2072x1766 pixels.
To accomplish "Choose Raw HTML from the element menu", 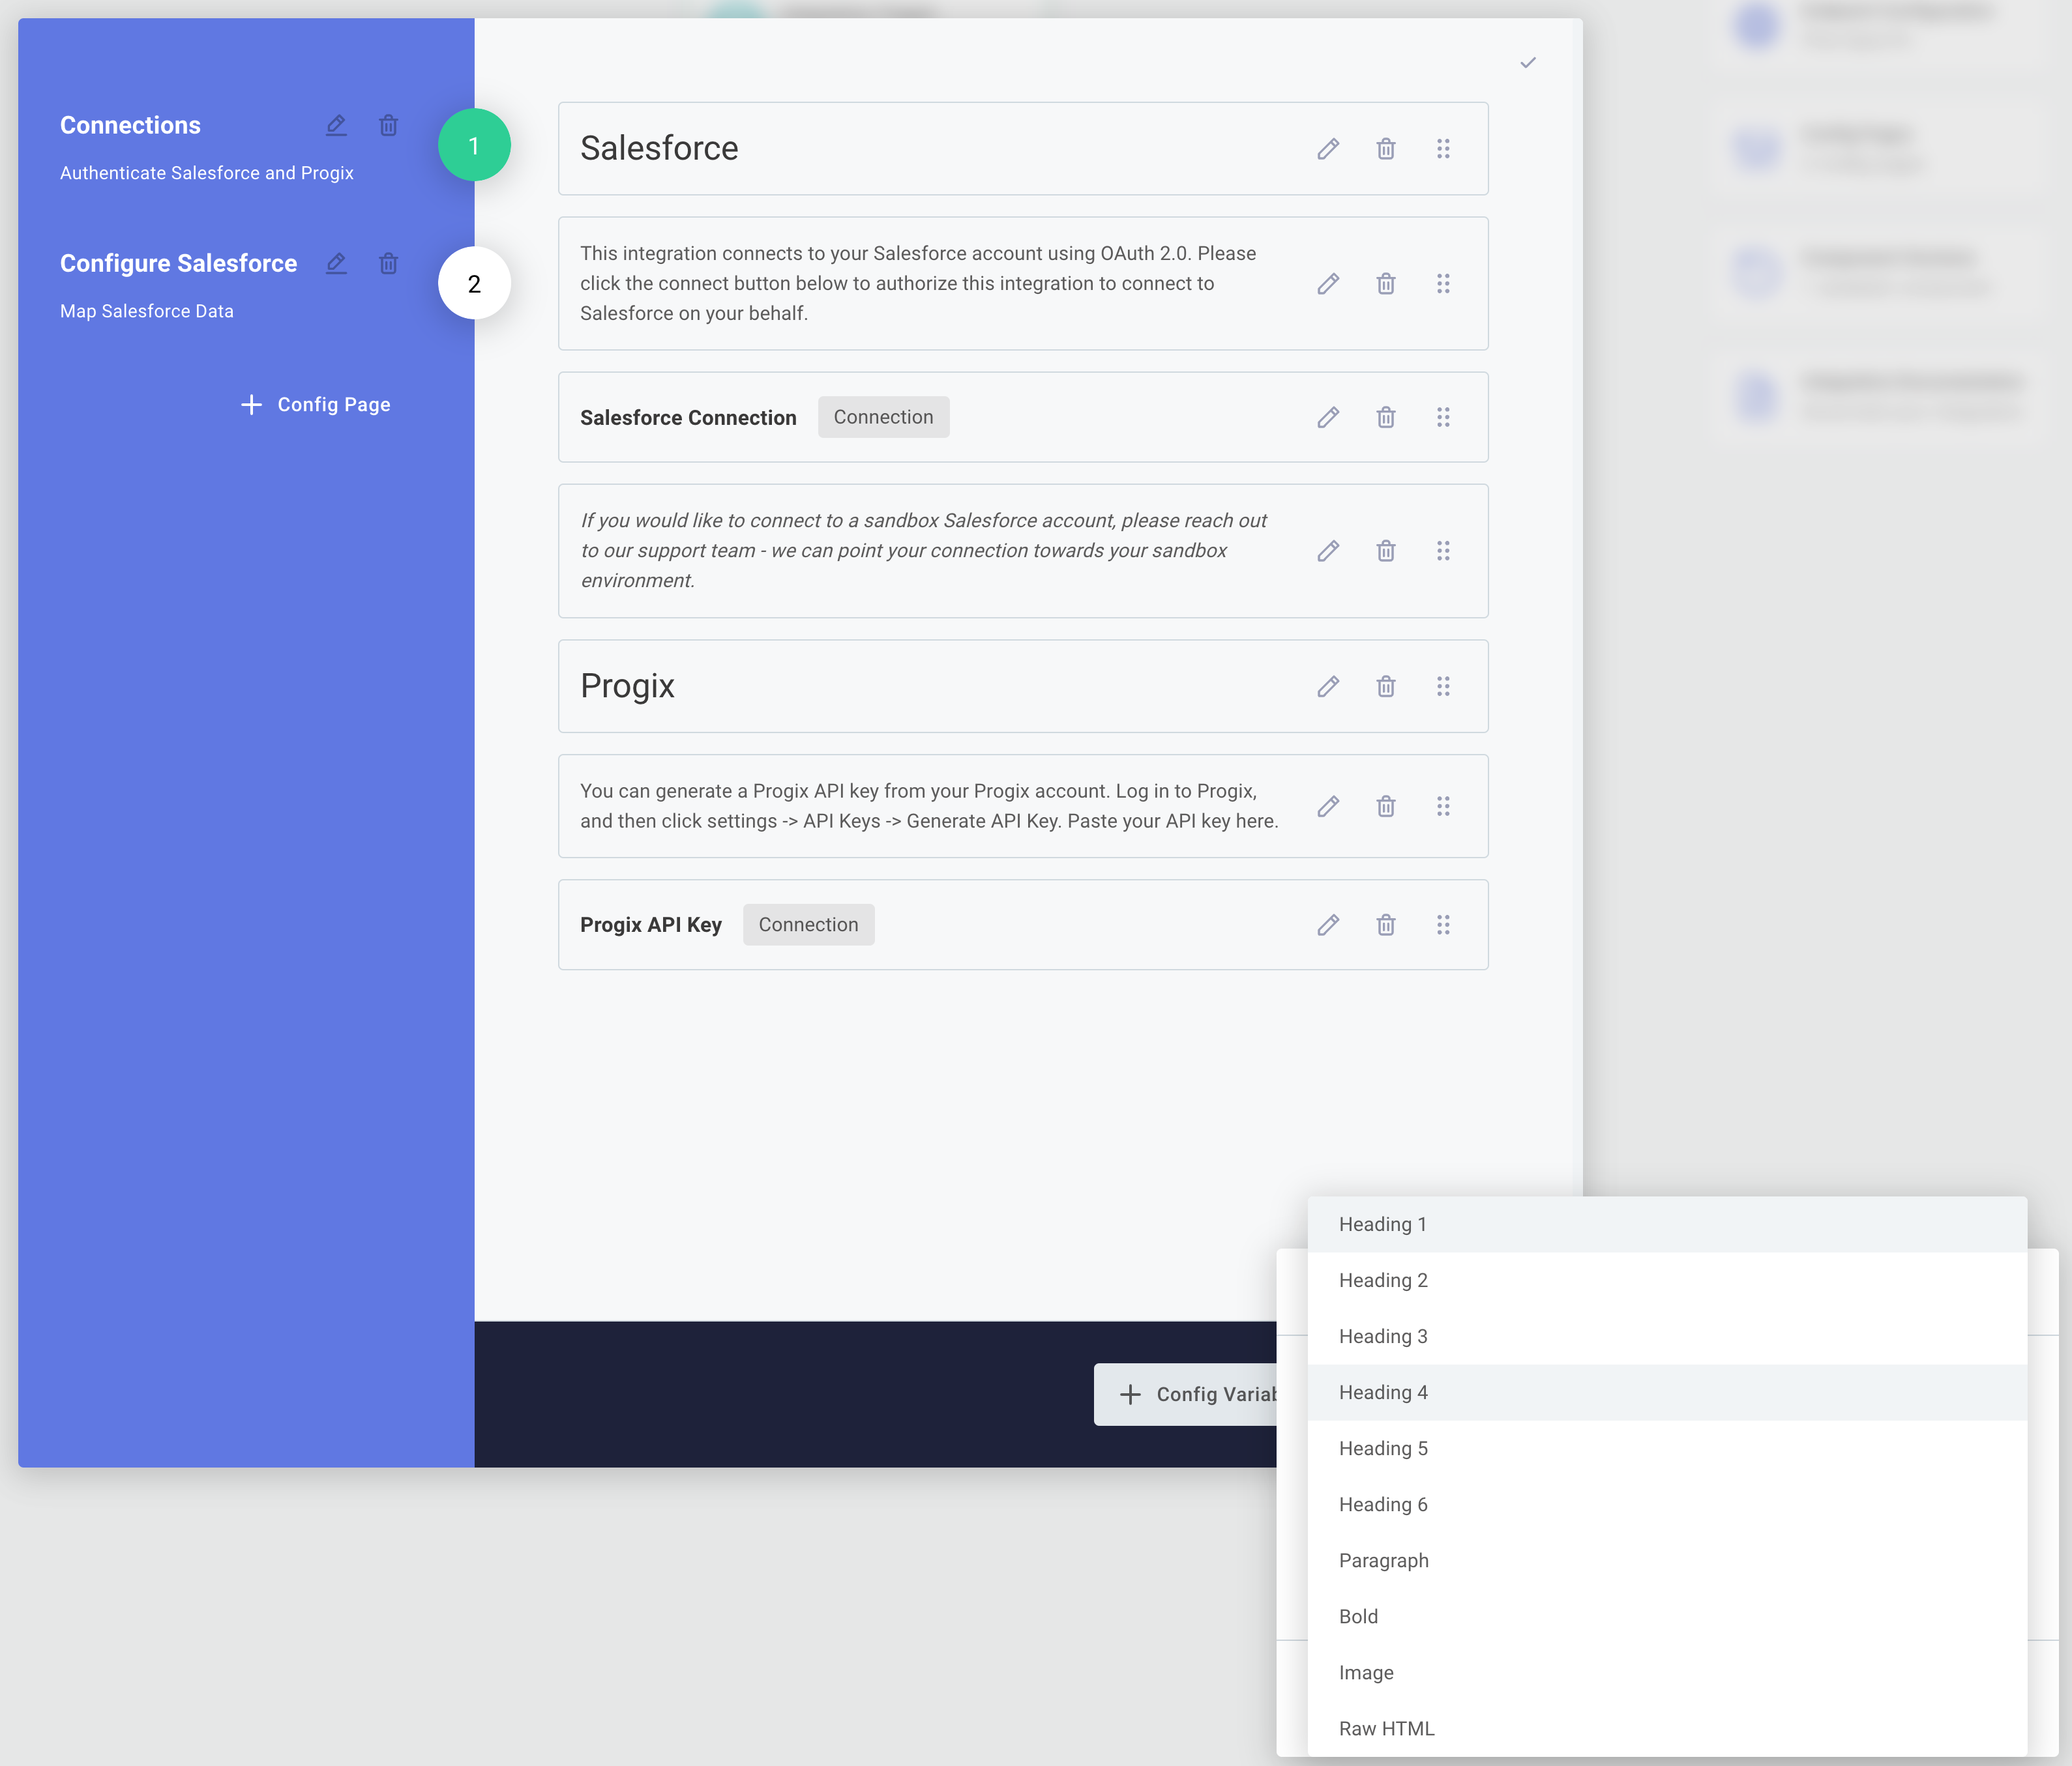I will pyautogui.click(x=1387, y=1728).
